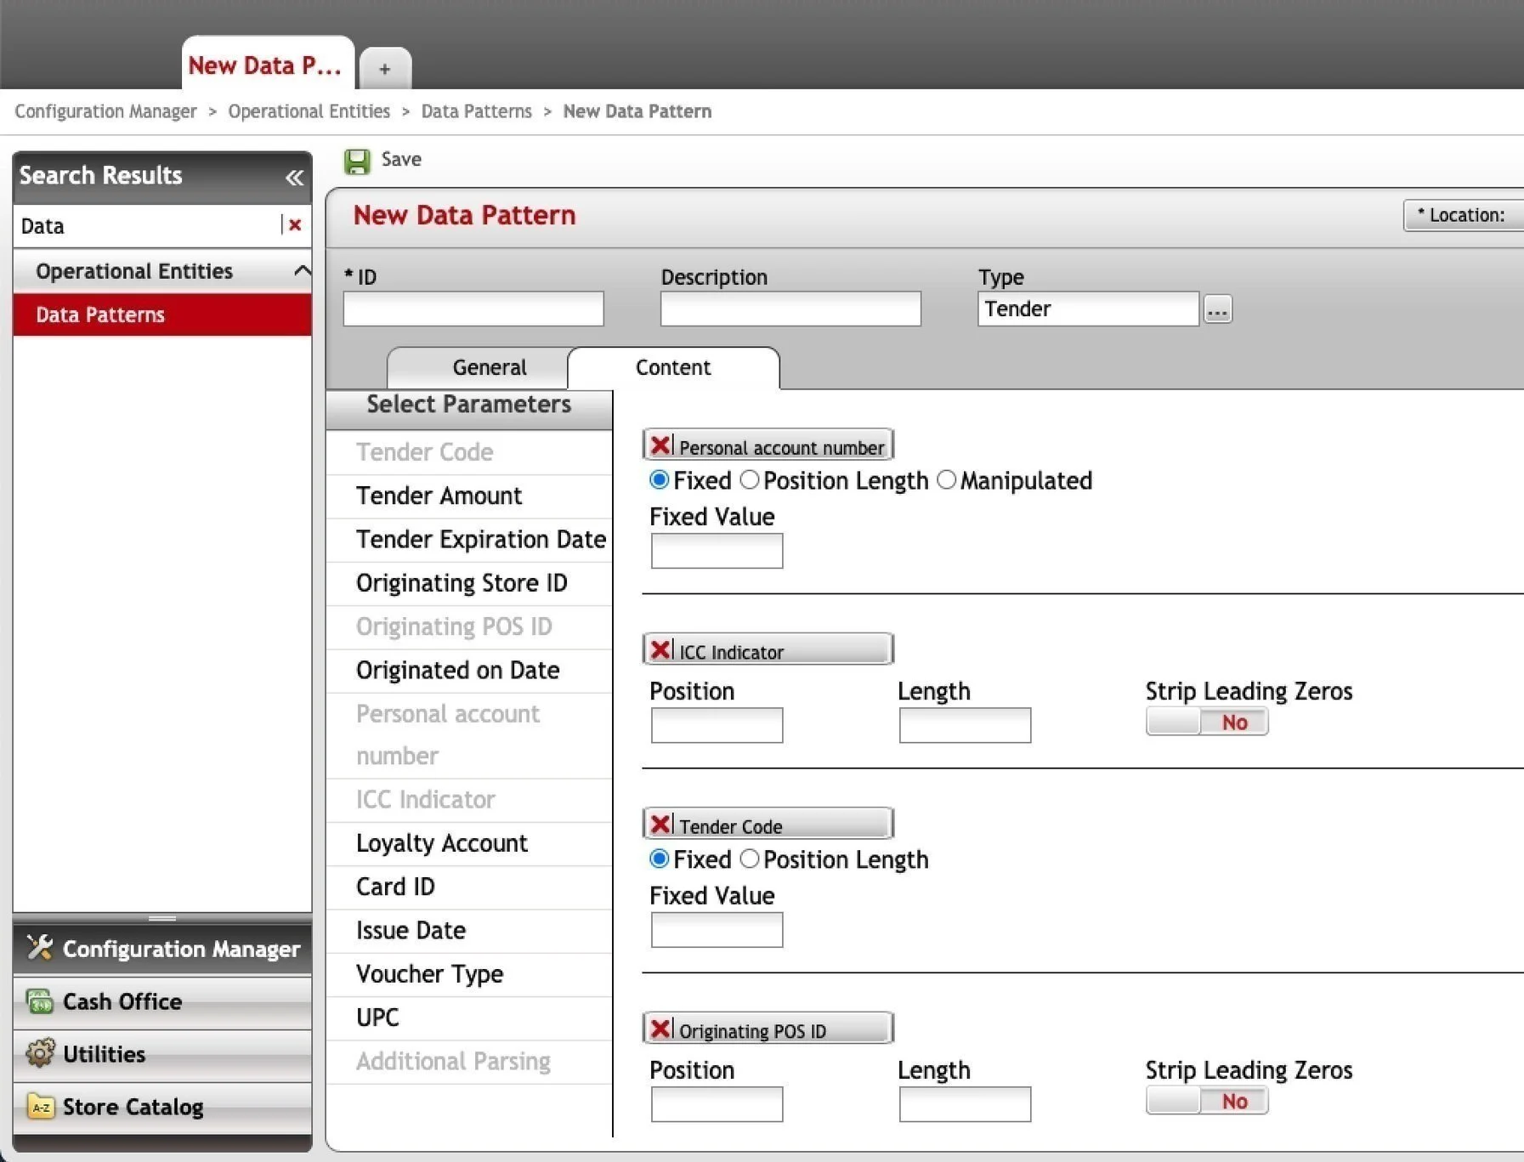The height and width of the screenshot is (1162, 1524).
Task: Collapse the Operational Entities section
Action: [301, 270]
